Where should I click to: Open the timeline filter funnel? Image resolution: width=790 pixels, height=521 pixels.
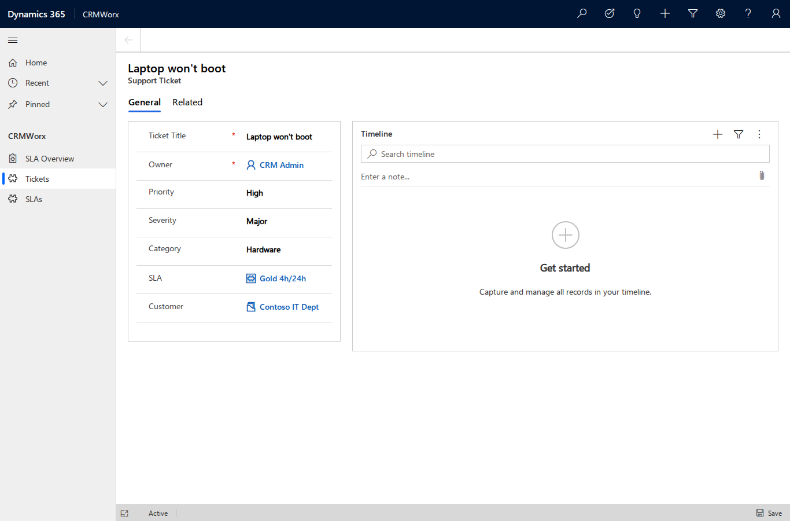739,134
